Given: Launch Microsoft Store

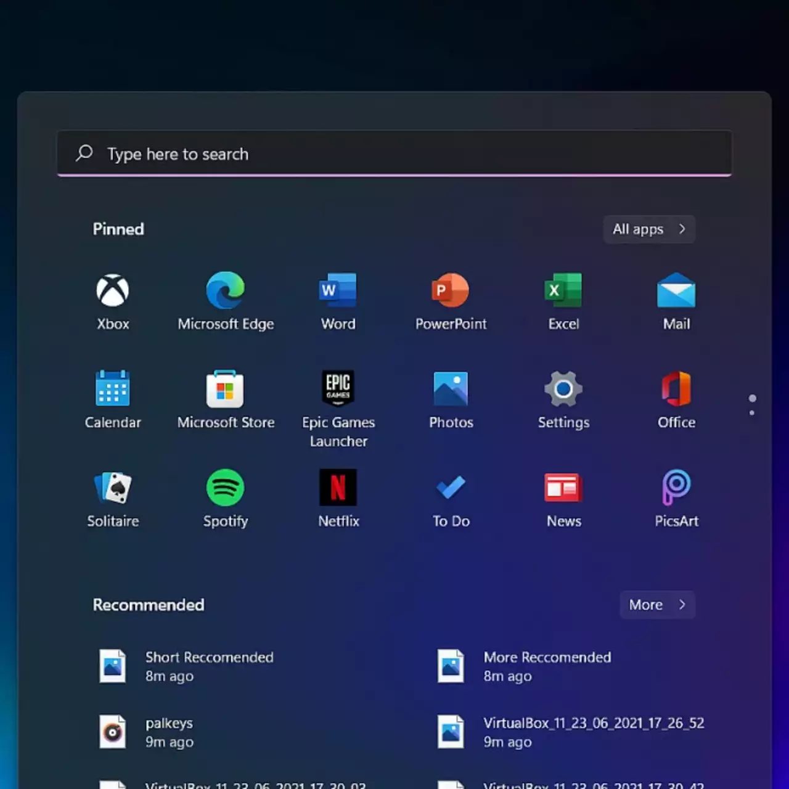Looking at the screenshot, I should tap(226, 401).
